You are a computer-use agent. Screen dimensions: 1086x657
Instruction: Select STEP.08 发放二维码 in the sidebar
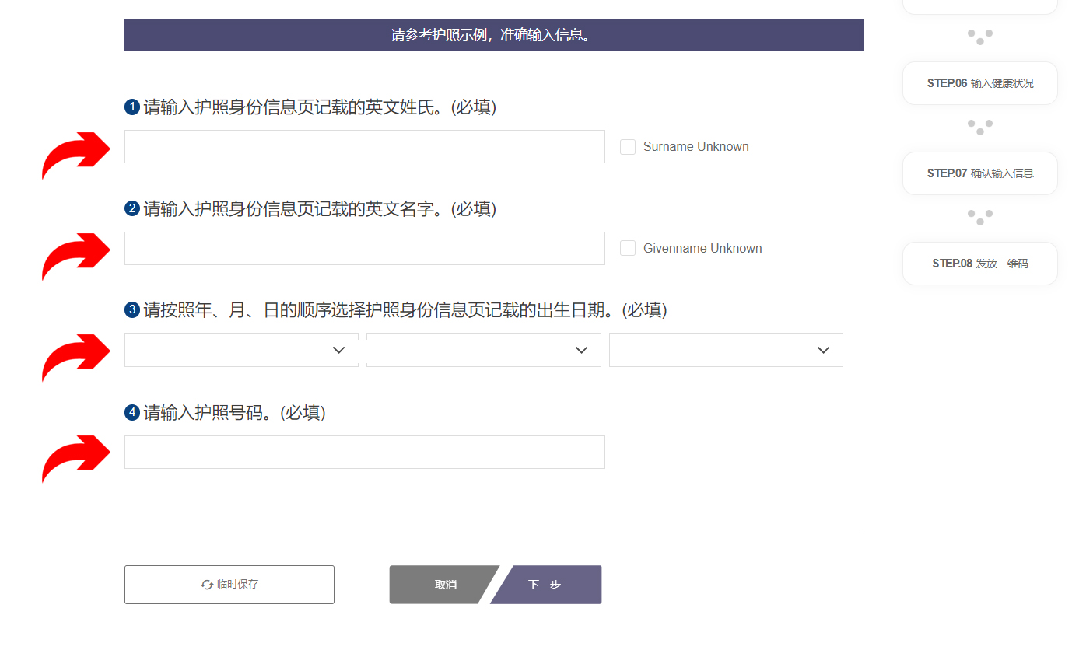click(979, 263)
